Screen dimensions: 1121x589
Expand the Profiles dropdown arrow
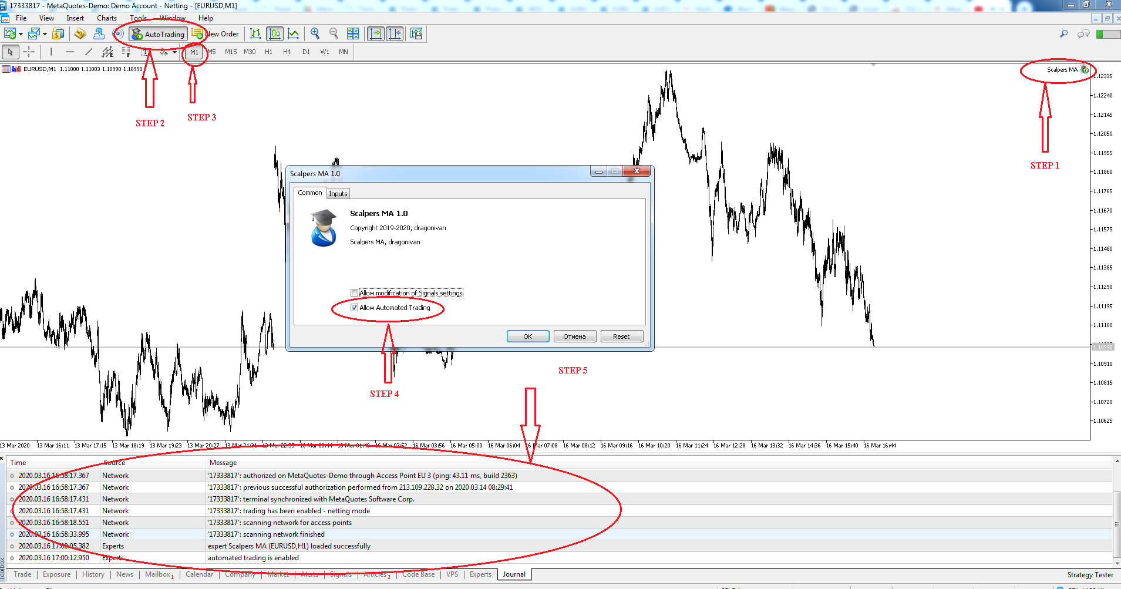pos(45,34)
